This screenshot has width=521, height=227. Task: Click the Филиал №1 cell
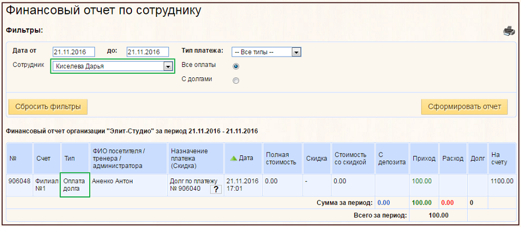[47, 185]
